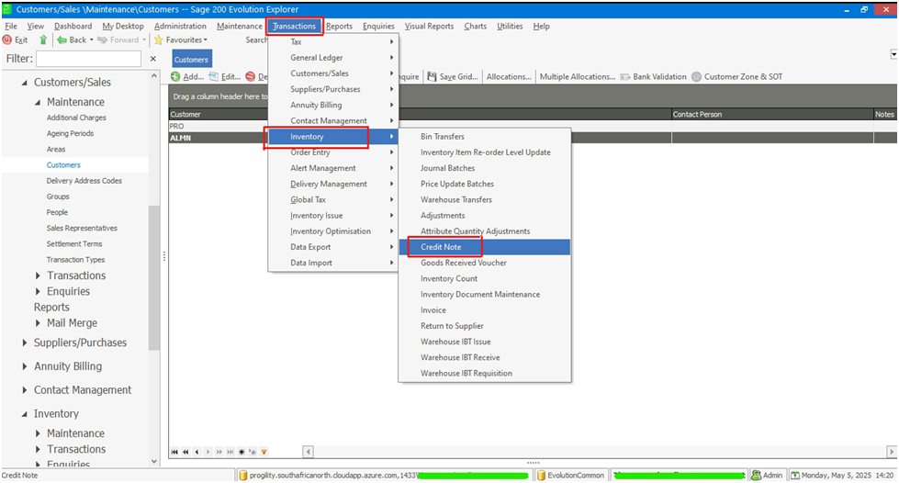Image resolution: width=899 pixels, height=483 pixels.
Task: Click the grid horizontal scrollbar right arrow
Action: point(892,452)
